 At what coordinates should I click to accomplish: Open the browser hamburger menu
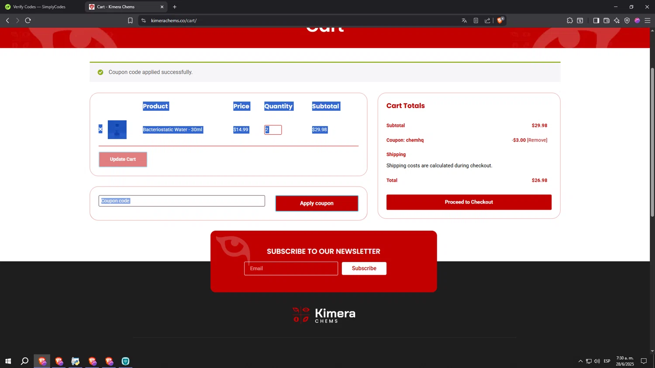pos(648,20)
